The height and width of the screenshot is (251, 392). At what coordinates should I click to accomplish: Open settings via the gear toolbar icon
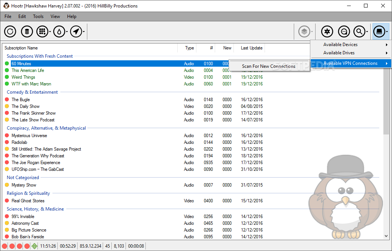pos(327,32)
